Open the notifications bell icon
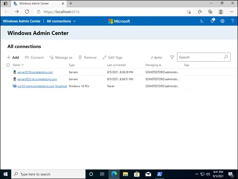The image size is (238, 179). (212, 21)
